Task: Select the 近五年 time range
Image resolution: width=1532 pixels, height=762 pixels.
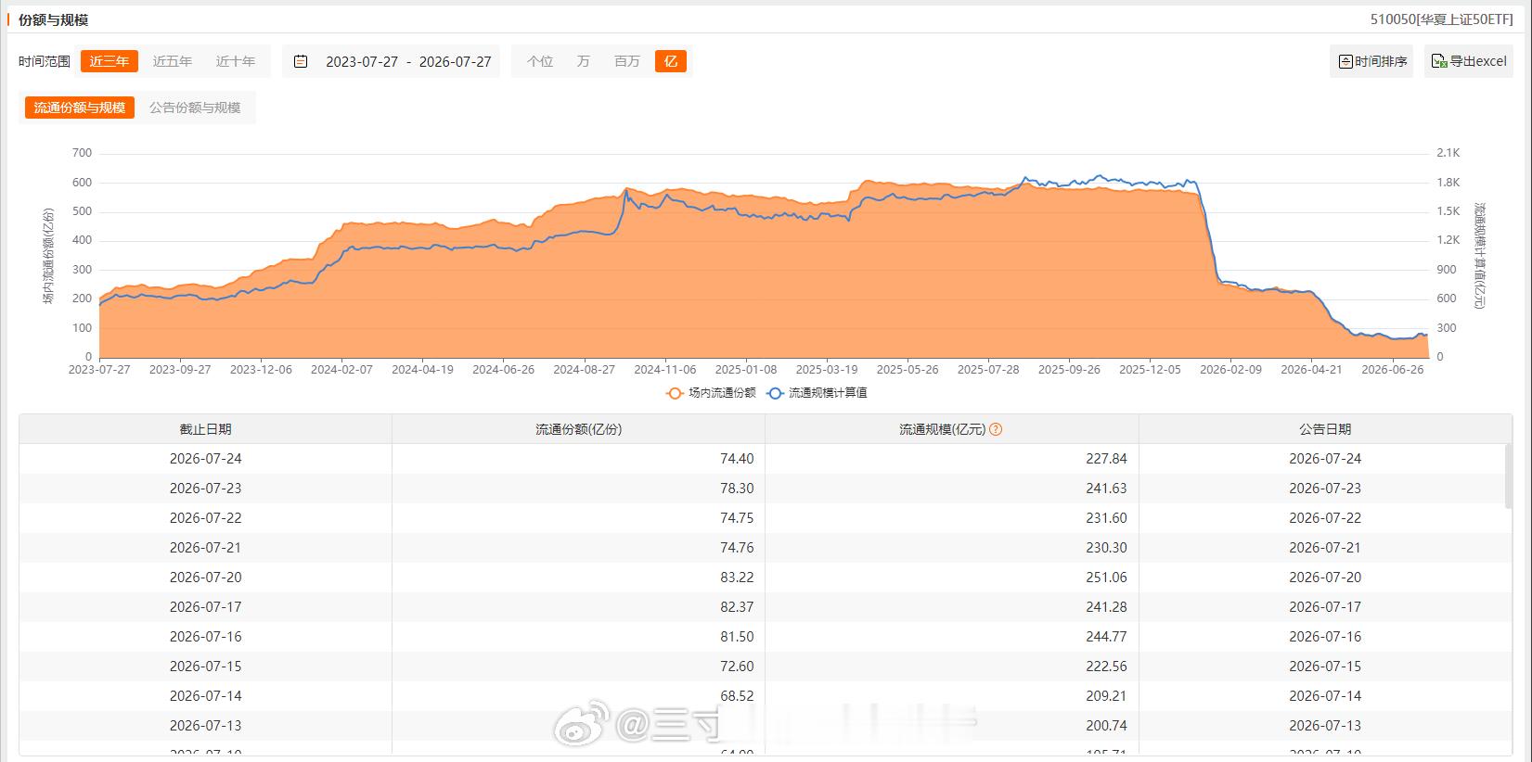Action: pyautogui.click(x=173, y=61)
